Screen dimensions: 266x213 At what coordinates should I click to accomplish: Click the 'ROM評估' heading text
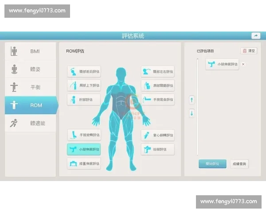[75, 51]
